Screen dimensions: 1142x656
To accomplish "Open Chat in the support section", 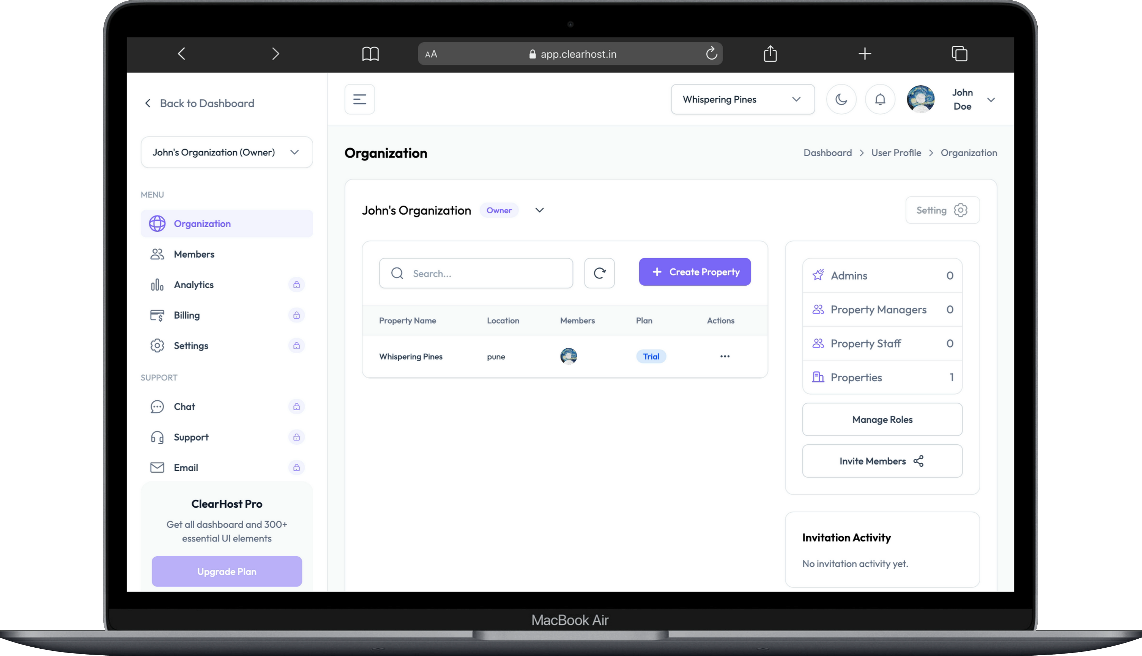I will [x=227, y=406].
